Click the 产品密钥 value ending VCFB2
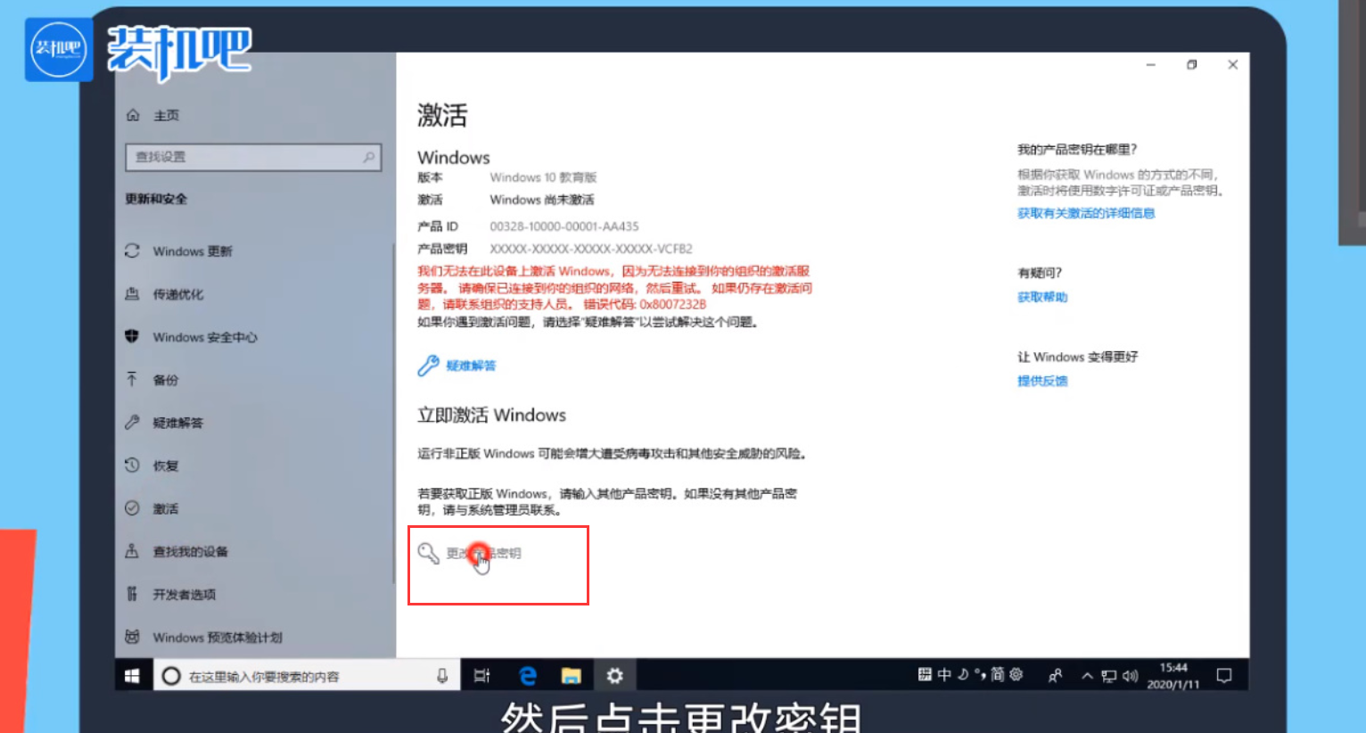 point(590,249)
